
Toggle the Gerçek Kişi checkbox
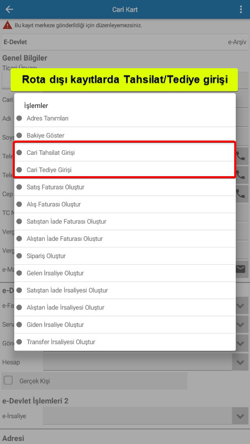pyautogui.click(x=8, y=380)
